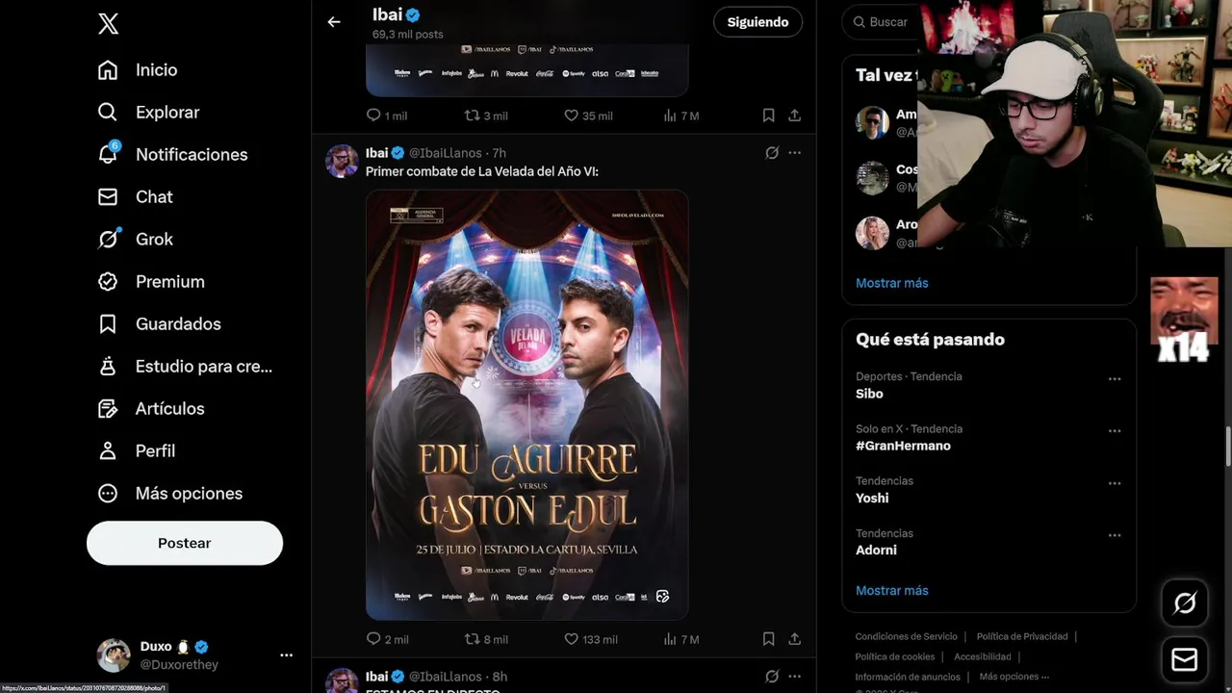
Task: Like the tweet with 133 mil likes
Action: click(590, 639)
